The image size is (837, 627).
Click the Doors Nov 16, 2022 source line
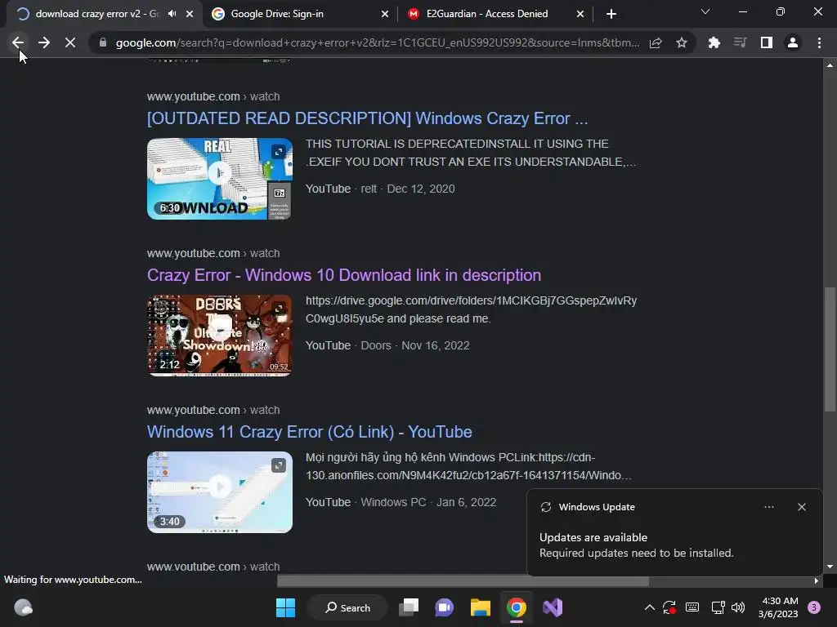(x=387, y=345)
